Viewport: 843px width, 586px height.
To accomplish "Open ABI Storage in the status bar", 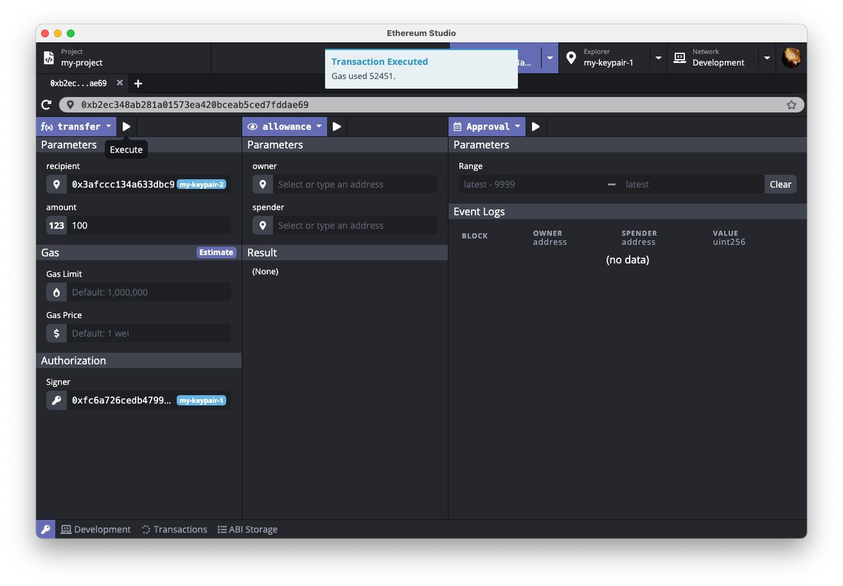I will [247, 529].
